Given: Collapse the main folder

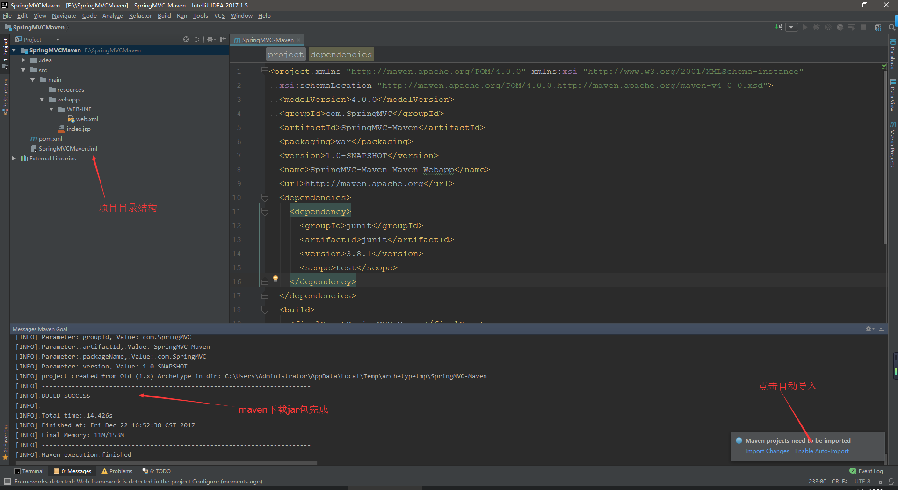Looking at the screenshot, I should (33, 80).
